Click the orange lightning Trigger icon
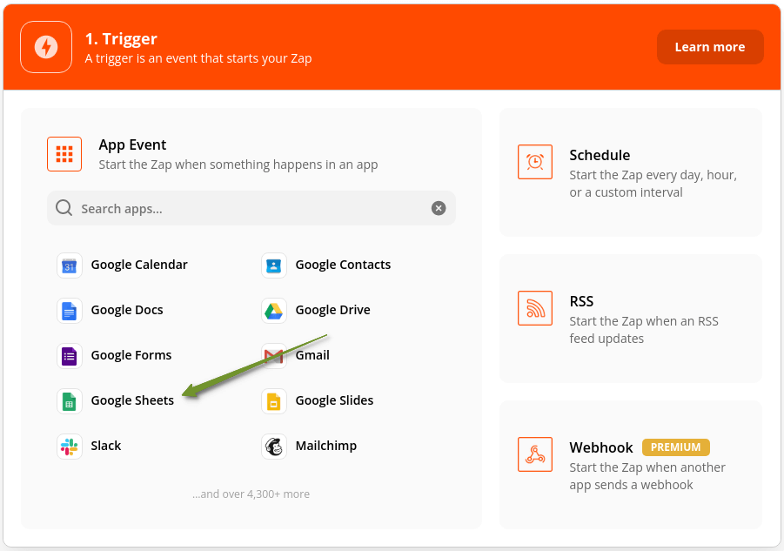This screenshot has width=784, height=551. tap(45, 47)
